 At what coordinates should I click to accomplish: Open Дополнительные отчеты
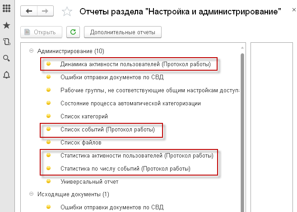pyautogui.click(x=122, y=32)
